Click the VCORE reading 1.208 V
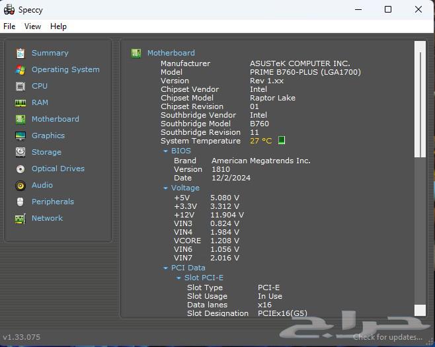The width and height of the screenshot is (435, 347). pos(224,241)
